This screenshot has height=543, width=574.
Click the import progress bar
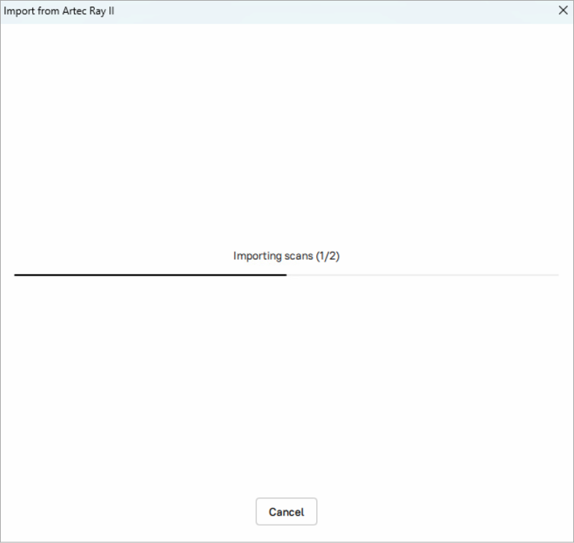point(286,275)
